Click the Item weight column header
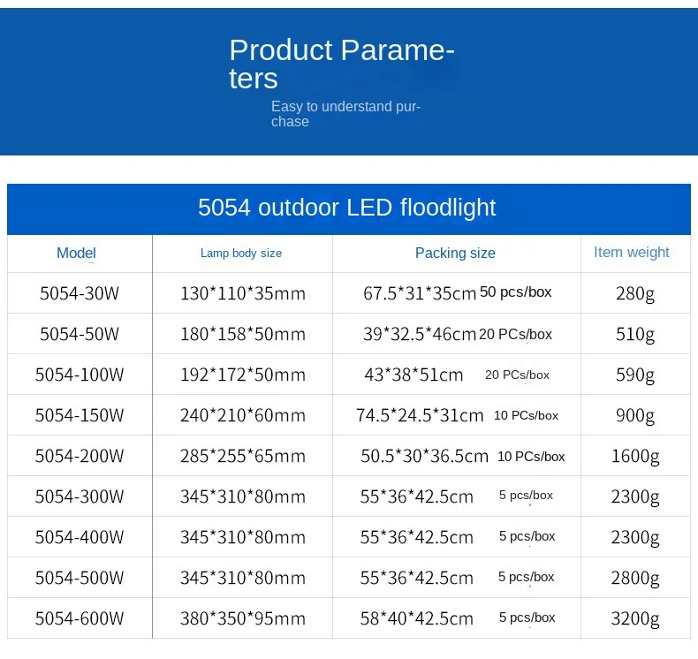 pos(631,253)
